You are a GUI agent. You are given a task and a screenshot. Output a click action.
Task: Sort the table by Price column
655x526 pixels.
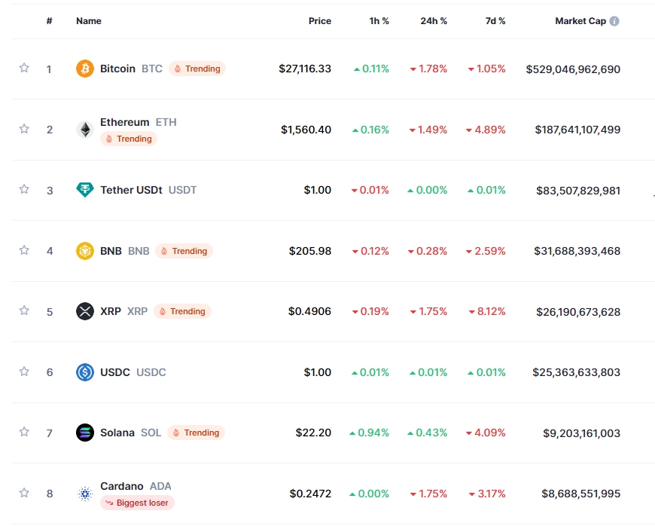(319, 21)
